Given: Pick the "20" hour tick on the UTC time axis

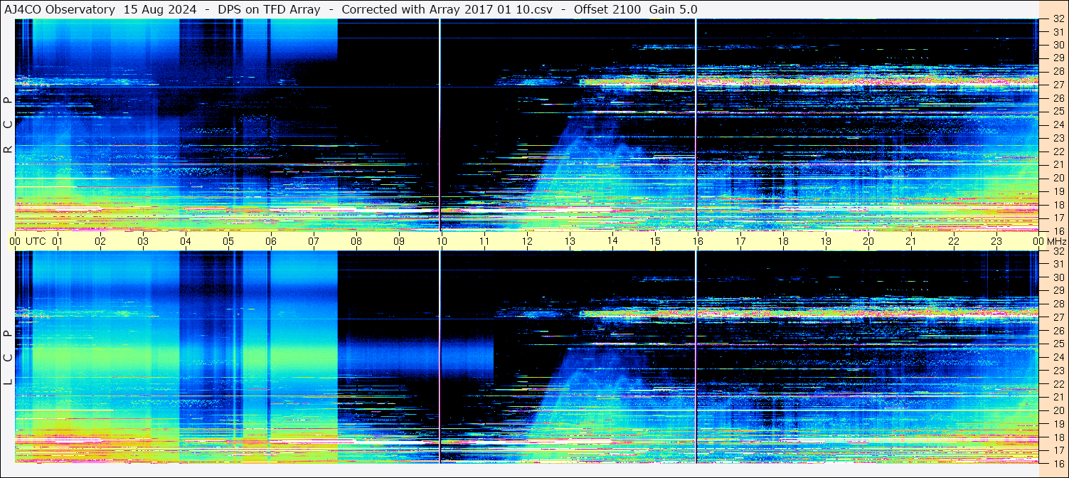Looking at the screenshot, I should tap(868, 241).
